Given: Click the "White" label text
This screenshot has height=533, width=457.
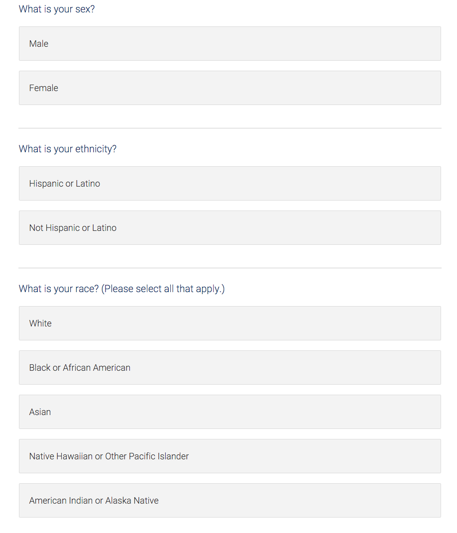Looking at the screenshot, I should pos(40,323).
